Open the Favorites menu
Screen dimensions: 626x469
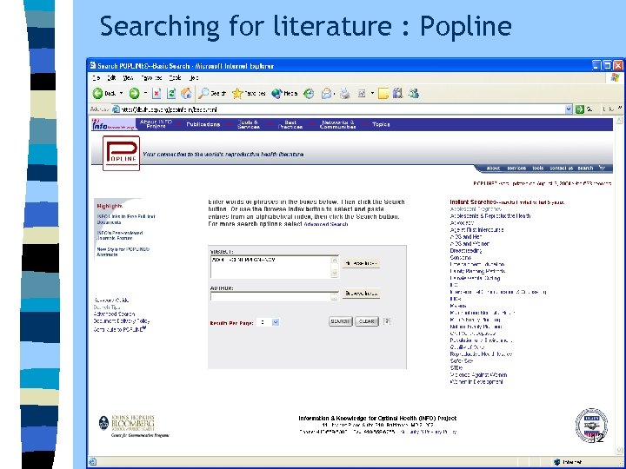[151, 78]
